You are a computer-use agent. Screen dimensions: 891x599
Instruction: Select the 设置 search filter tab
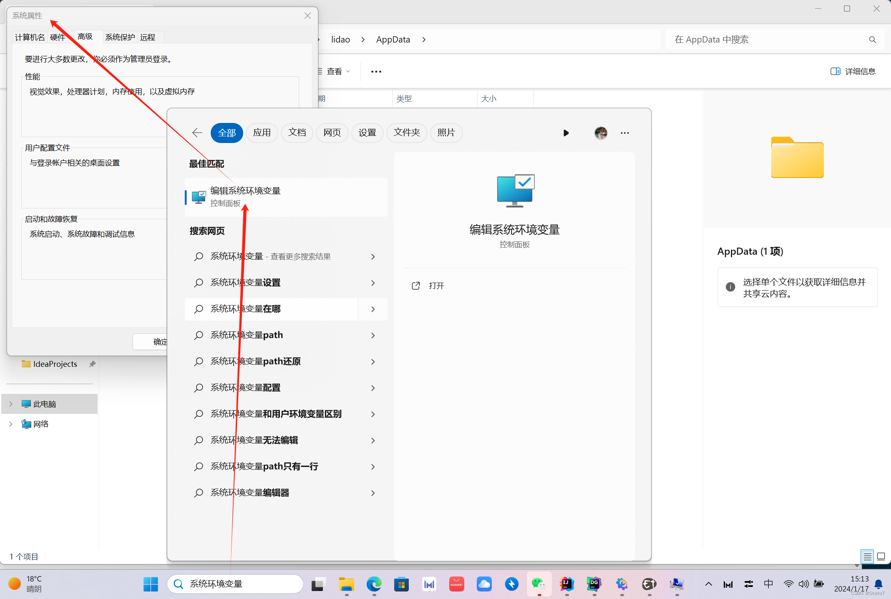[367, 133]
